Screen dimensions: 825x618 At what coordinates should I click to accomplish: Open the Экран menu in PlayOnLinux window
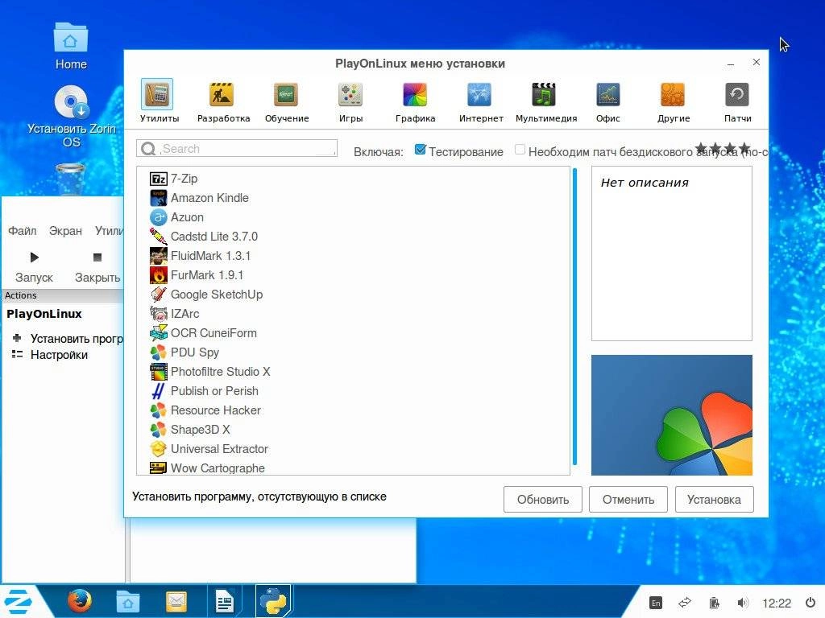tap(65, 231)
